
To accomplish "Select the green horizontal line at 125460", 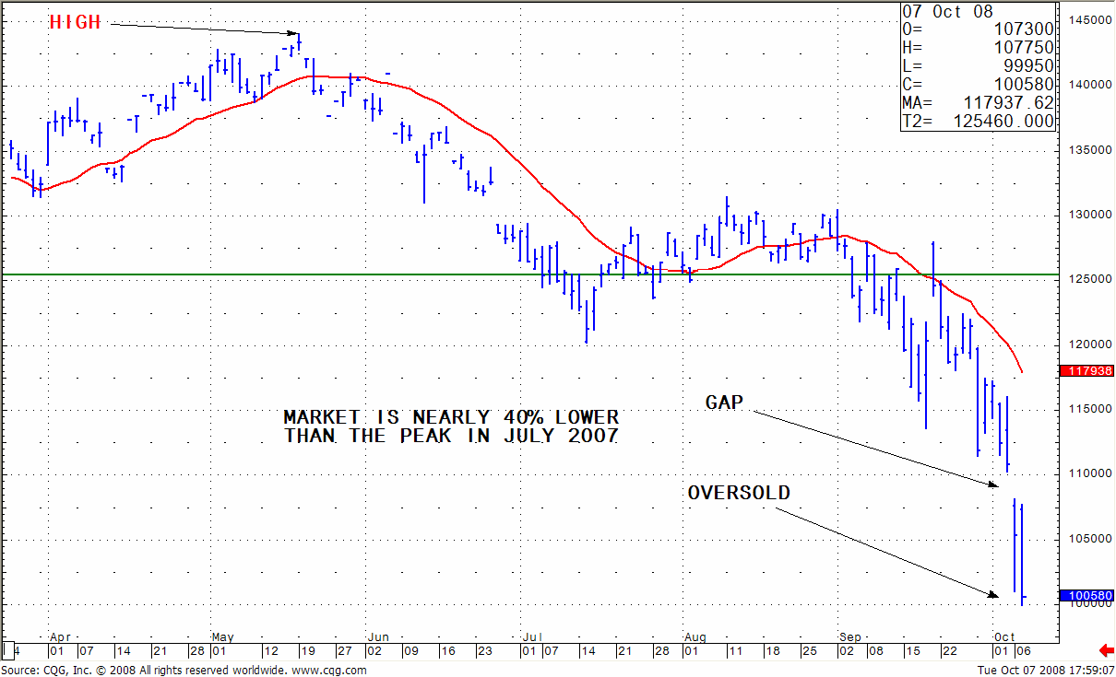I will coord(369,274).
